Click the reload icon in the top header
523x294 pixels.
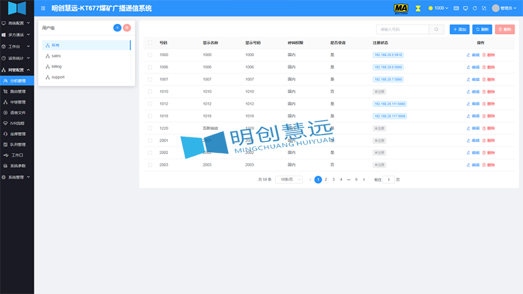point(475,8)
